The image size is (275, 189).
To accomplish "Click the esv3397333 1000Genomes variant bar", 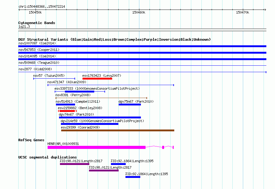I will pos(80,92).
